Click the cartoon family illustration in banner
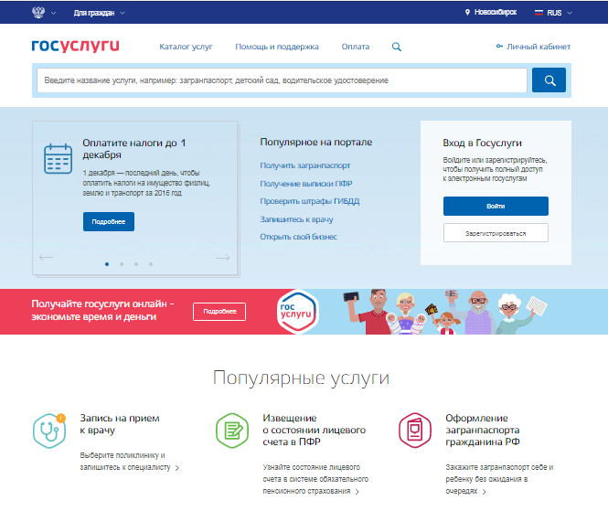Viewport: 608px width, 511px height. point(444,312)
